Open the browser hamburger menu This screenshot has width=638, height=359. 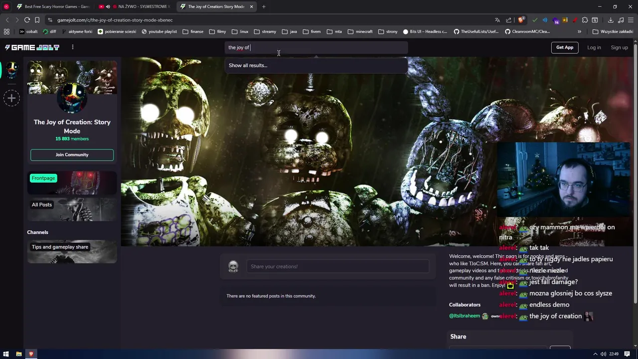pos(631,20)
